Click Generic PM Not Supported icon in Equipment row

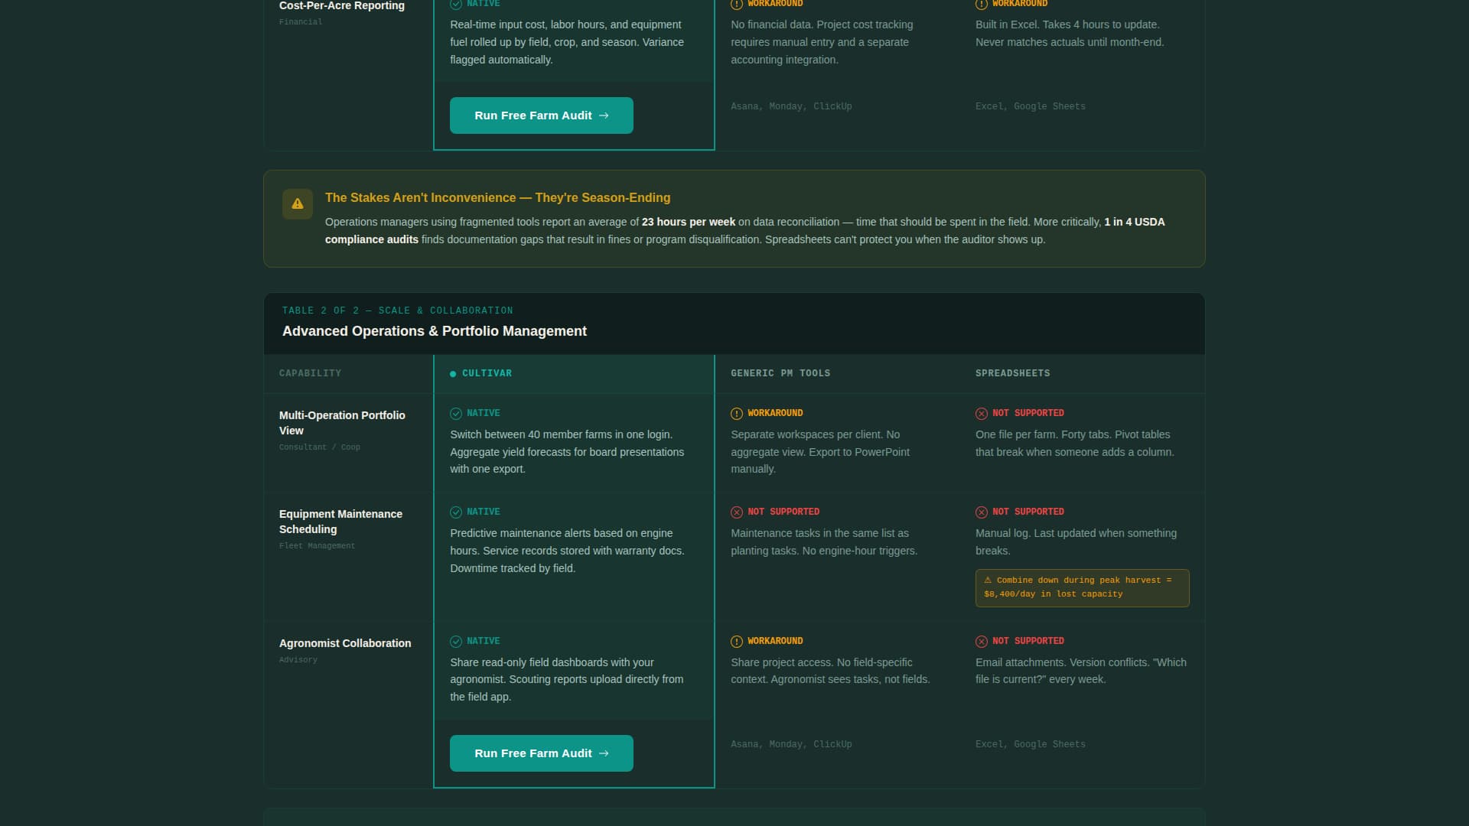pyautogui.click(x=737, y=512)
